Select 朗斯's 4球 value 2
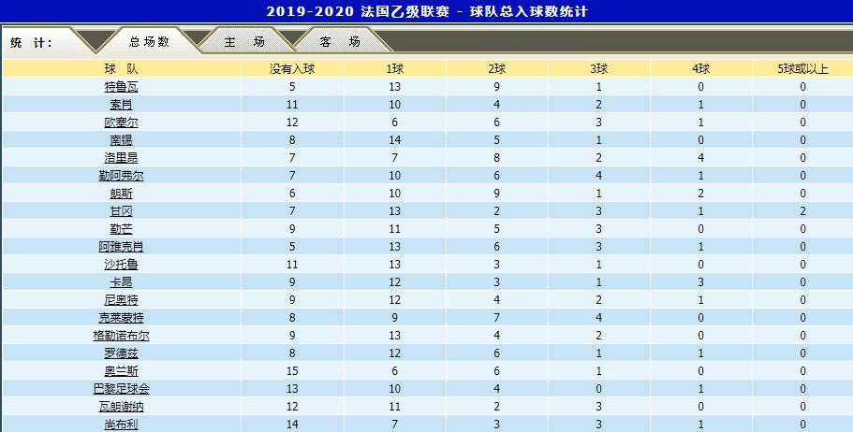This screenshot has height=432, width=853. click(700, 194)
